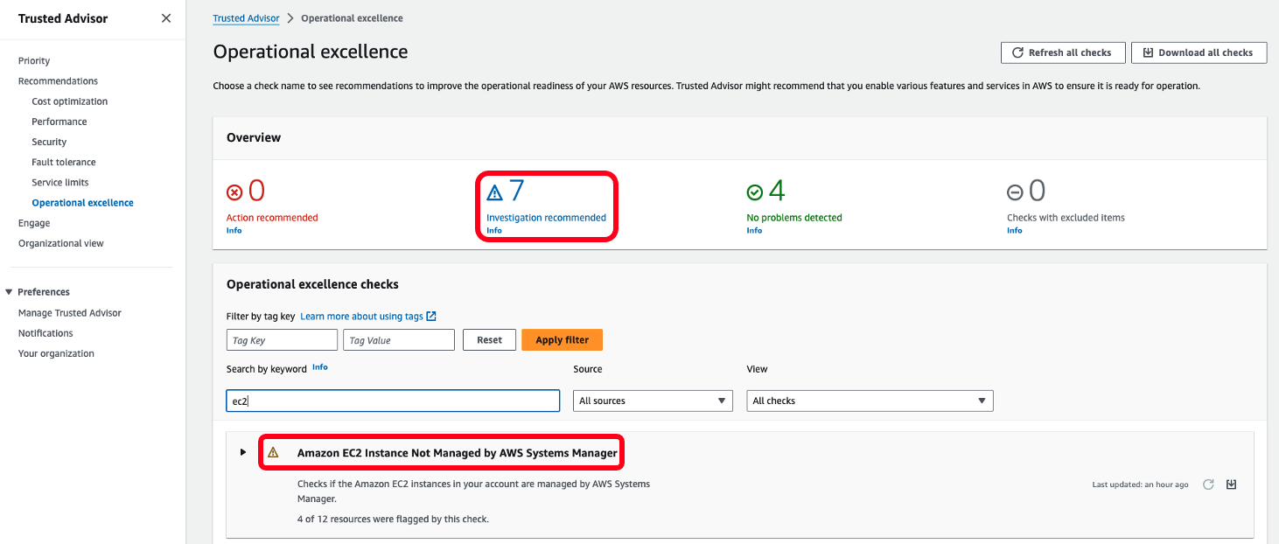
Task: Go to Fault tolerance recommendations
Action: [64, 162]
